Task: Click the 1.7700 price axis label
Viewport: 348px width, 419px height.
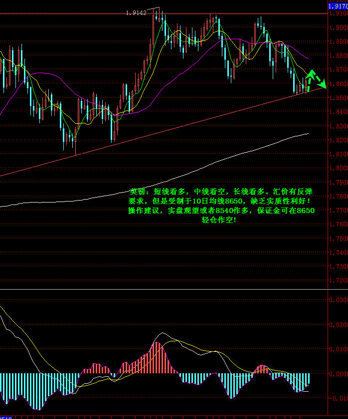Action: [x=339, y=210]
